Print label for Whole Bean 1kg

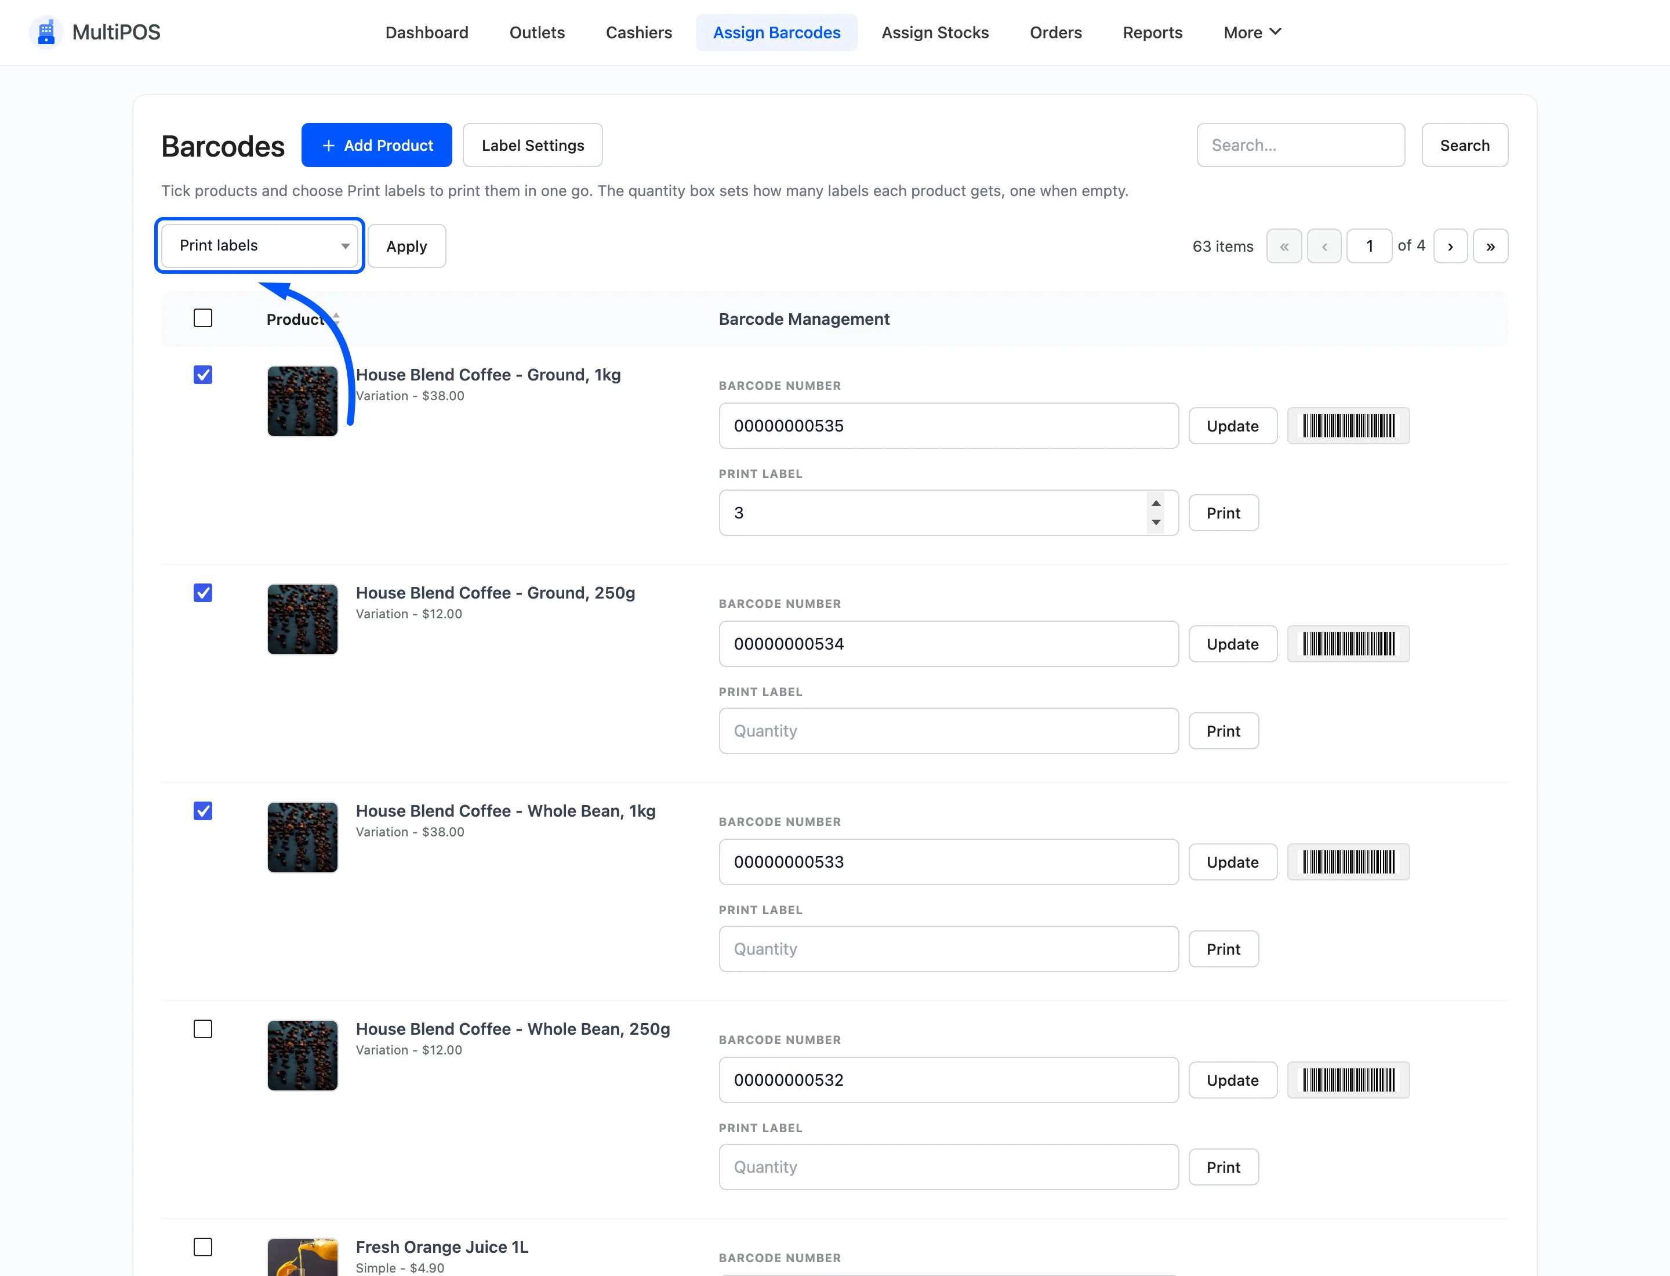coord(1223,949)
